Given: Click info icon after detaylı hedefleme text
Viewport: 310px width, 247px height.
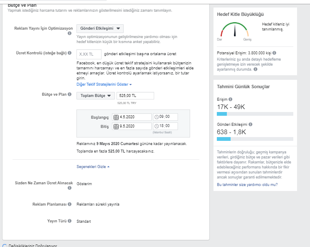Looking at the screenshot, I should (255, 69).
